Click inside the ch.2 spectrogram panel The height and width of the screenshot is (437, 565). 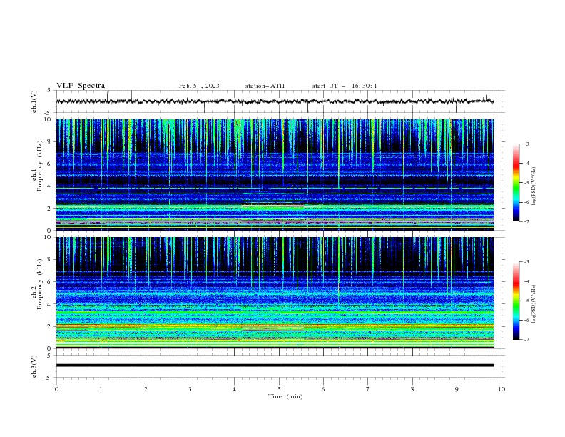point(275,293)
